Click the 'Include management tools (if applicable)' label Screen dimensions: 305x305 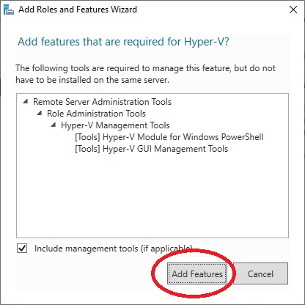[113, 249]
